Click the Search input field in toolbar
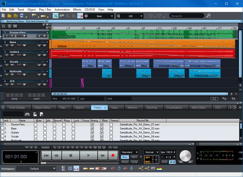 [186, 16]
